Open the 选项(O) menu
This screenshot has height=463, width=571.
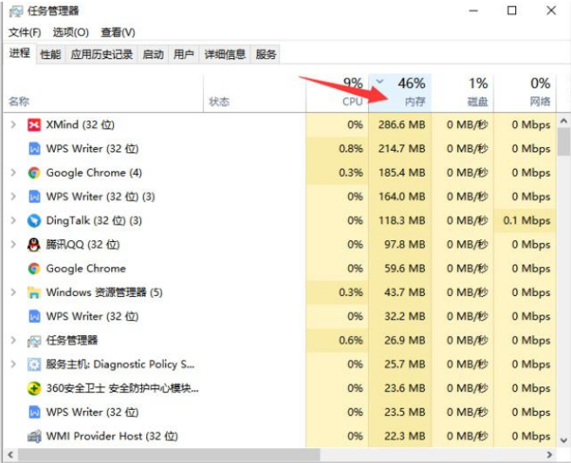pyautogui.click(x=71, y=32)
